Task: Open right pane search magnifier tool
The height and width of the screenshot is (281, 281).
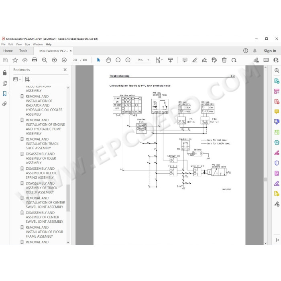Action: [277, 70]
